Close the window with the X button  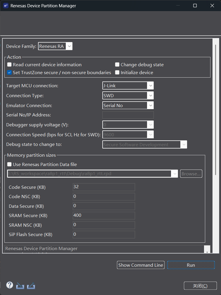pyautogui.click(x=212, y=6)
